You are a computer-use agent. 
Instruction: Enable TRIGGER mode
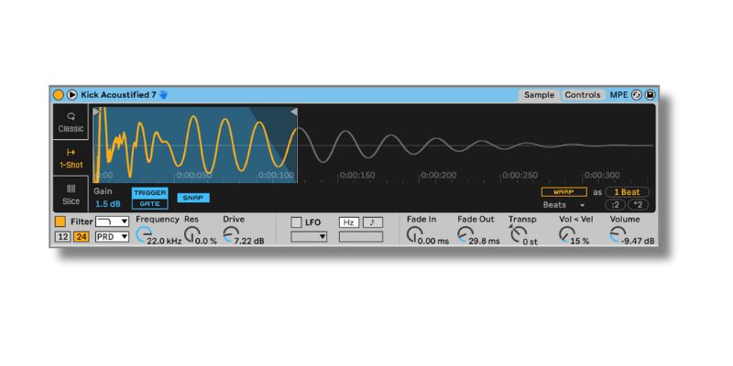point(149,193)
